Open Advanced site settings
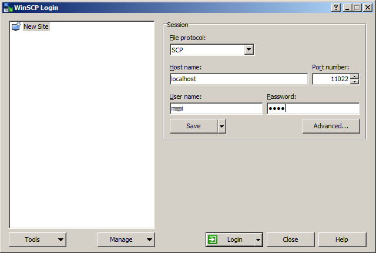Image resolution: width=376 pixels, height=253 pixels. 331,126
